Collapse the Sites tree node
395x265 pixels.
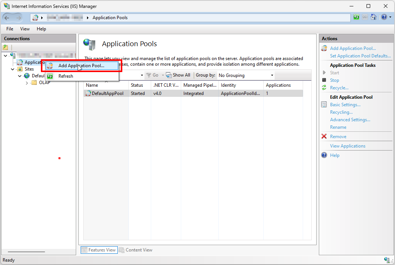click(x=13, y=69)
